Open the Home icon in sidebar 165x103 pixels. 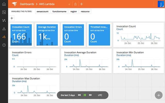pyautogui.click(x=4, y=4)
